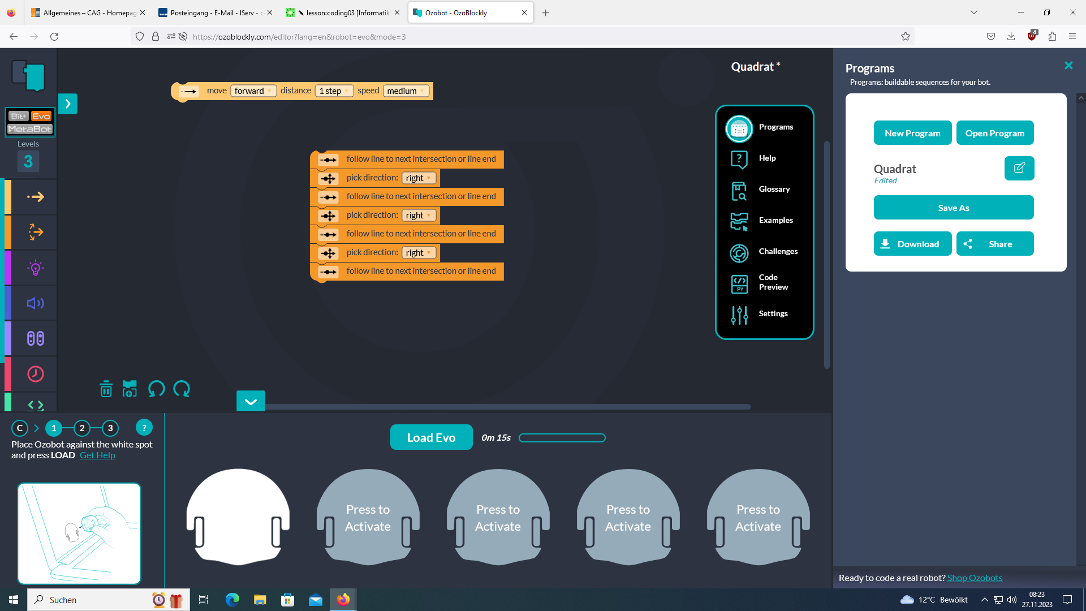Image resolution: width=1086 pixels, height=611 pixels.
Task: Open the forward direction dropdown
Action: 253,91
